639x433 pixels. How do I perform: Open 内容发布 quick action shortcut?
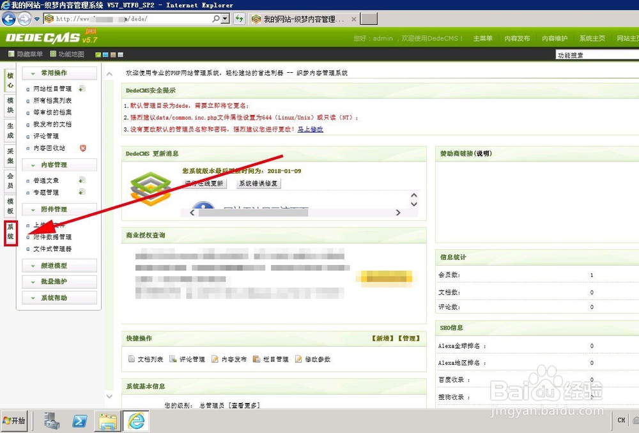point(229,360)
